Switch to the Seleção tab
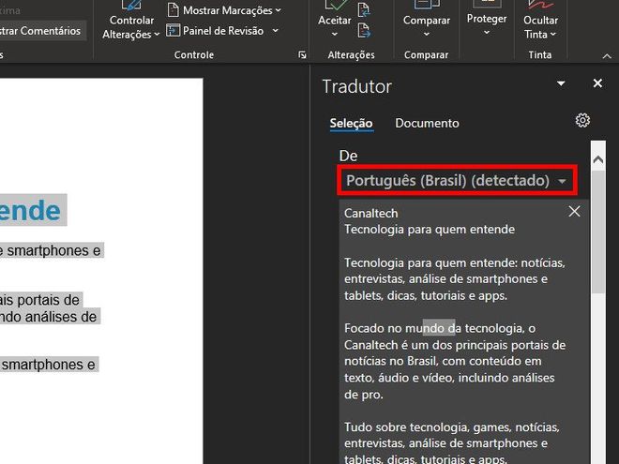This screenshot has height=464, width=619. 351,123
